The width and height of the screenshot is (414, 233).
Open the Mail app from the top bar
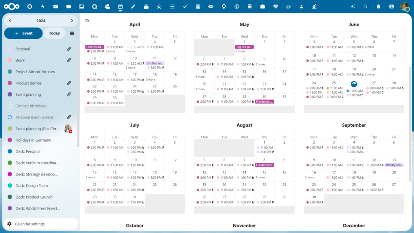click(x=55, y=6)
